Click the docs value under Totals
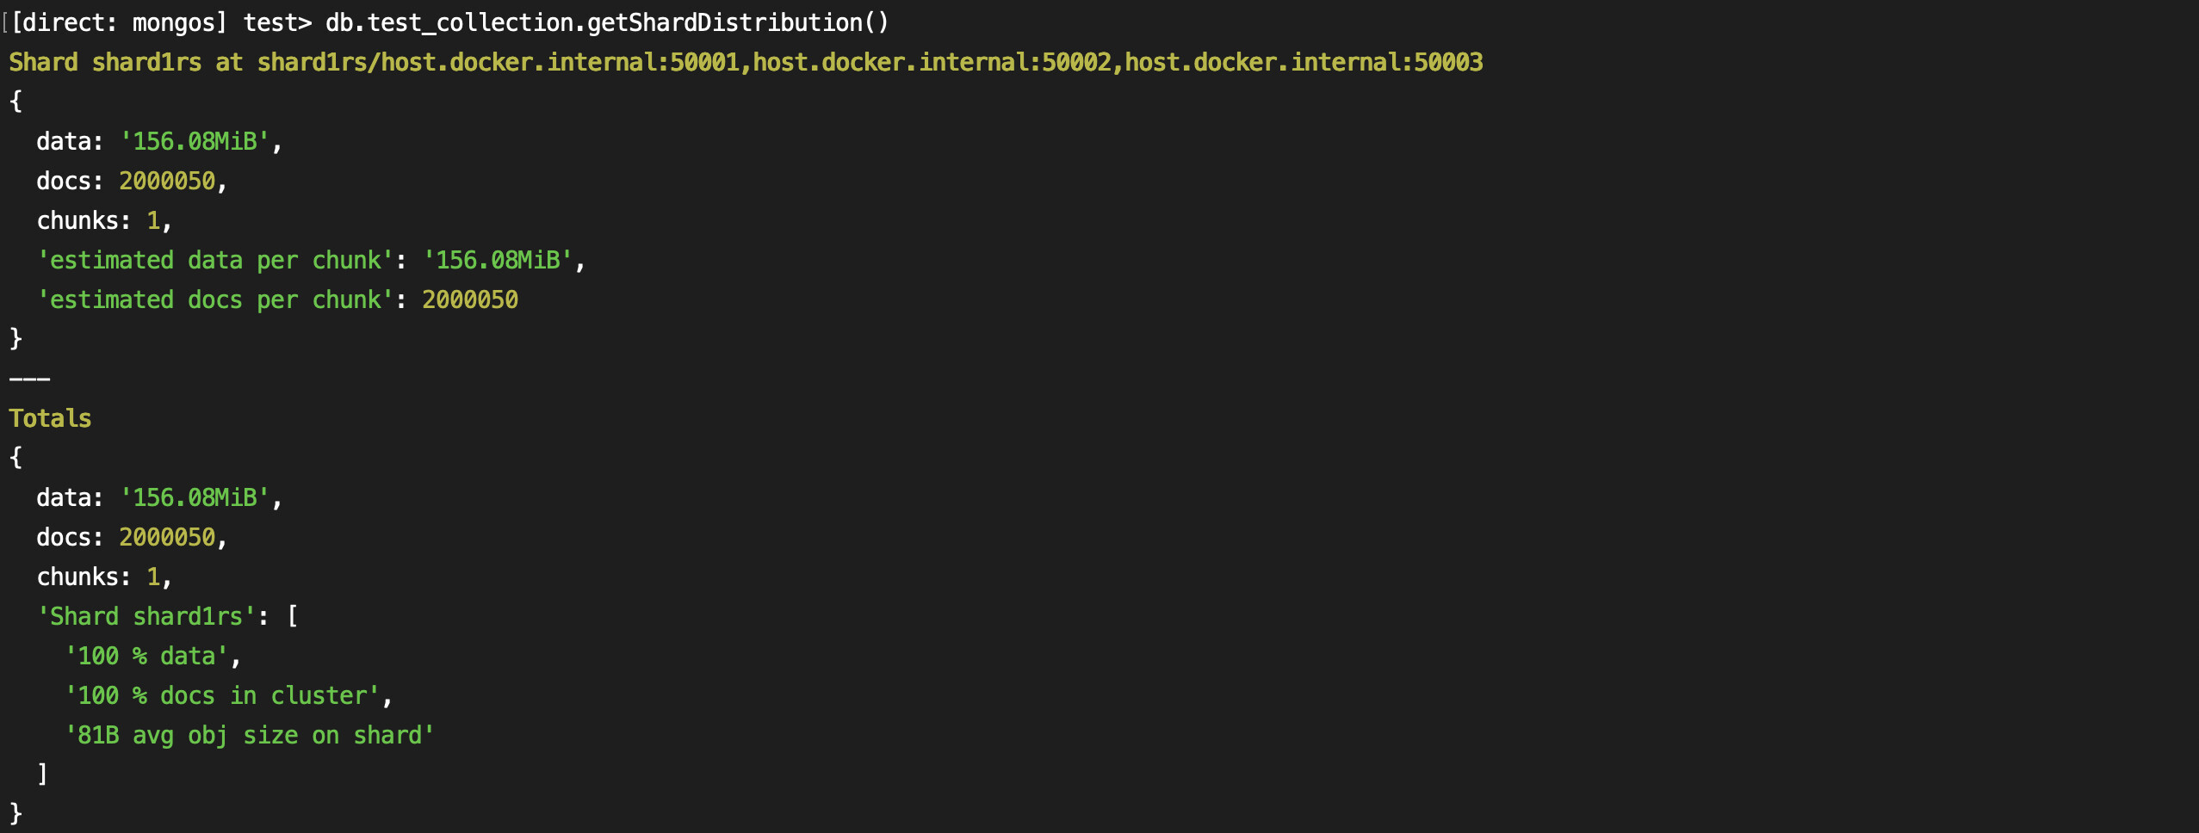This screenshot has height=833, width=2199. point(167,537)
